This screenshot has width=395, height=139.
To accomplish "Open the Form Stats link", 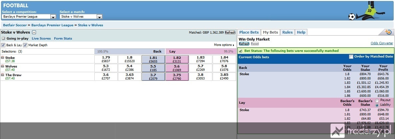I will click(x=63, y=39).
